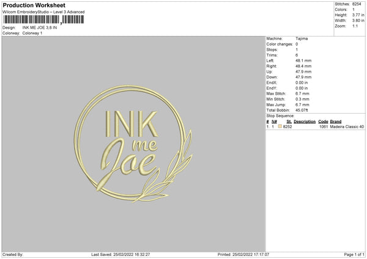The image size is (367, 259).
Task: Click the Created By label
Action: pos(13,255)
